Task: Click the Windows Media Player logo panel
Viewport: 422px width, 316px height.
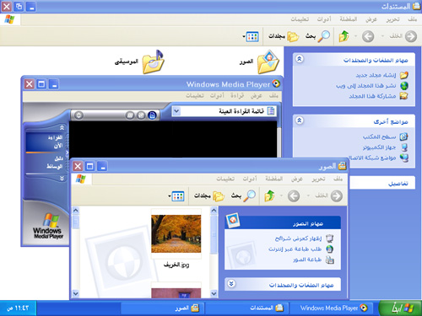Action: [x=47, y=225]
